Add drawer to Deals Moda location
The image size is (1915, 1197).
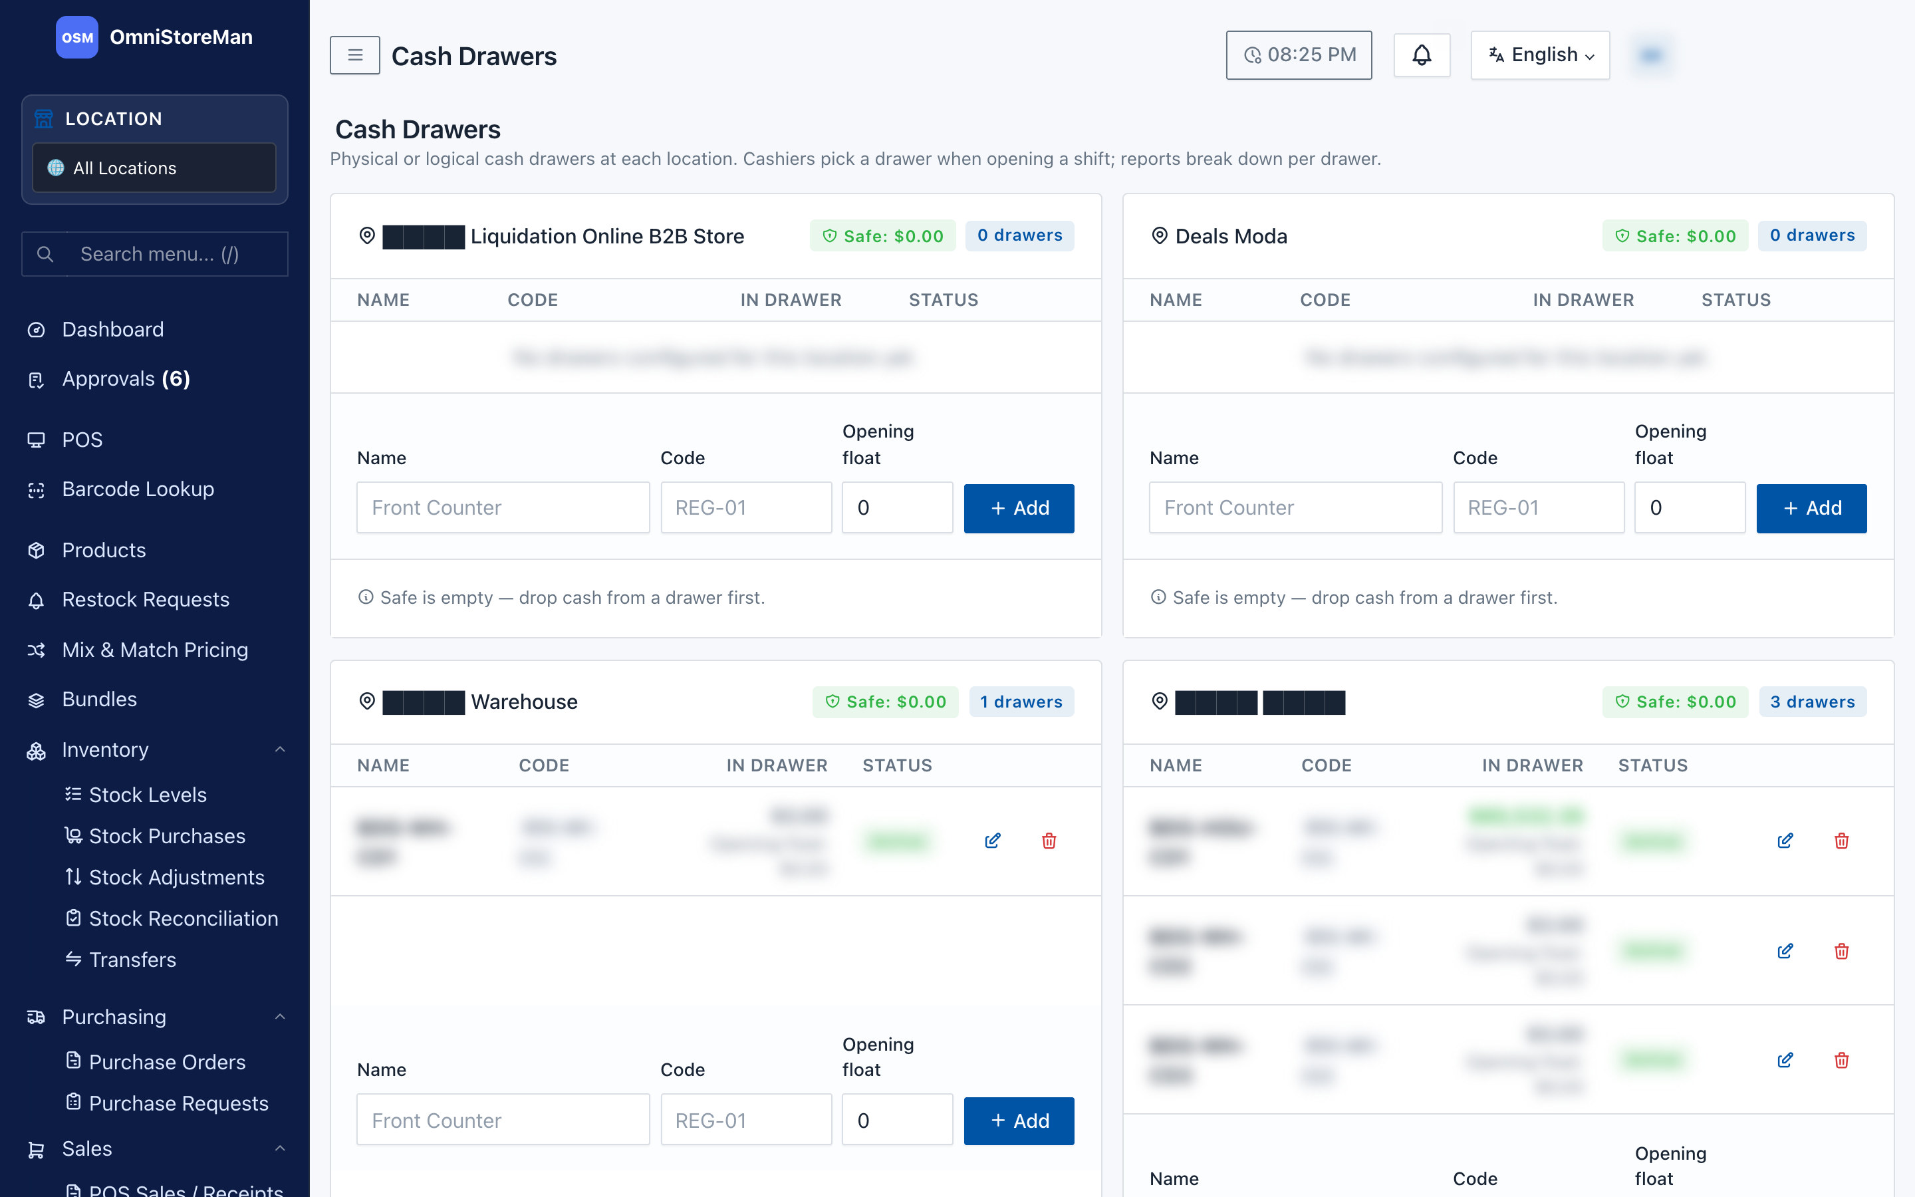point(1811,508)
